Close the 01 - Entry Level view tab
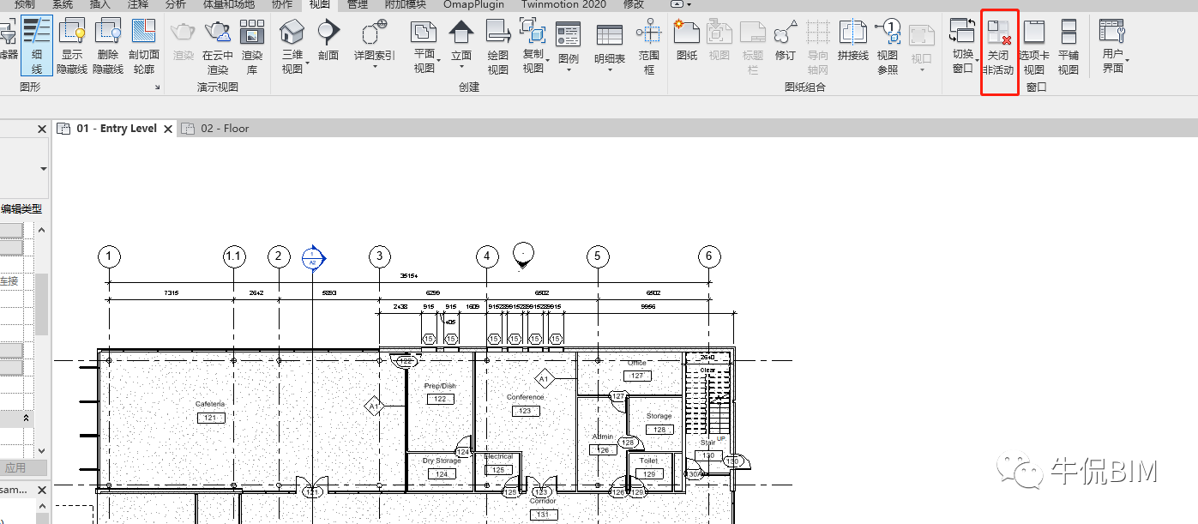 coord(168,129)
